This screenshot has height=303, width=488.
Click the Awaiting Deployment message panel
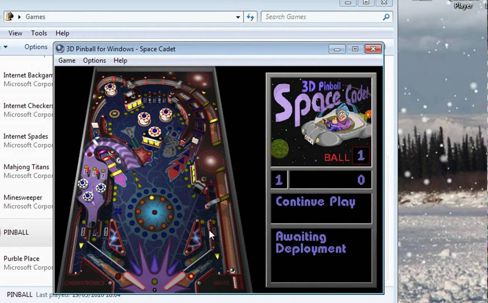[321, 255]
